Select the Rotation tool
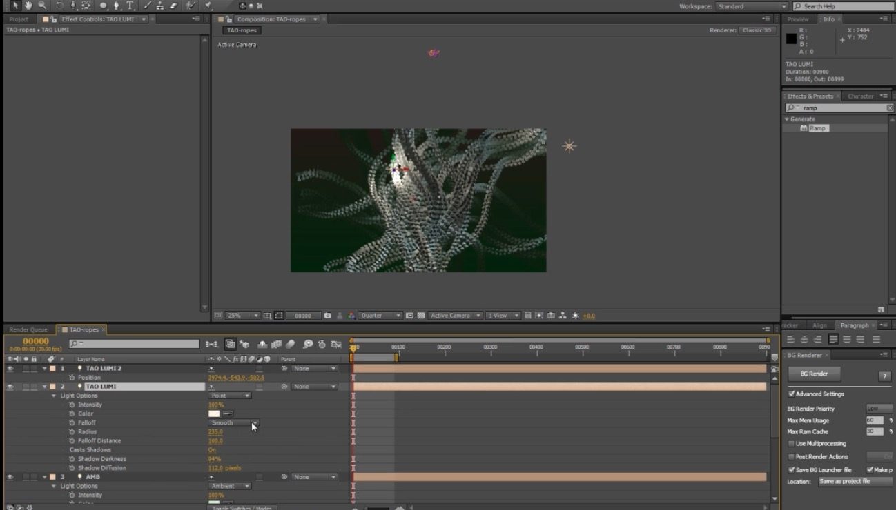Image resolution: width=896 pixels, height=510 pixels. pos(60,6)
